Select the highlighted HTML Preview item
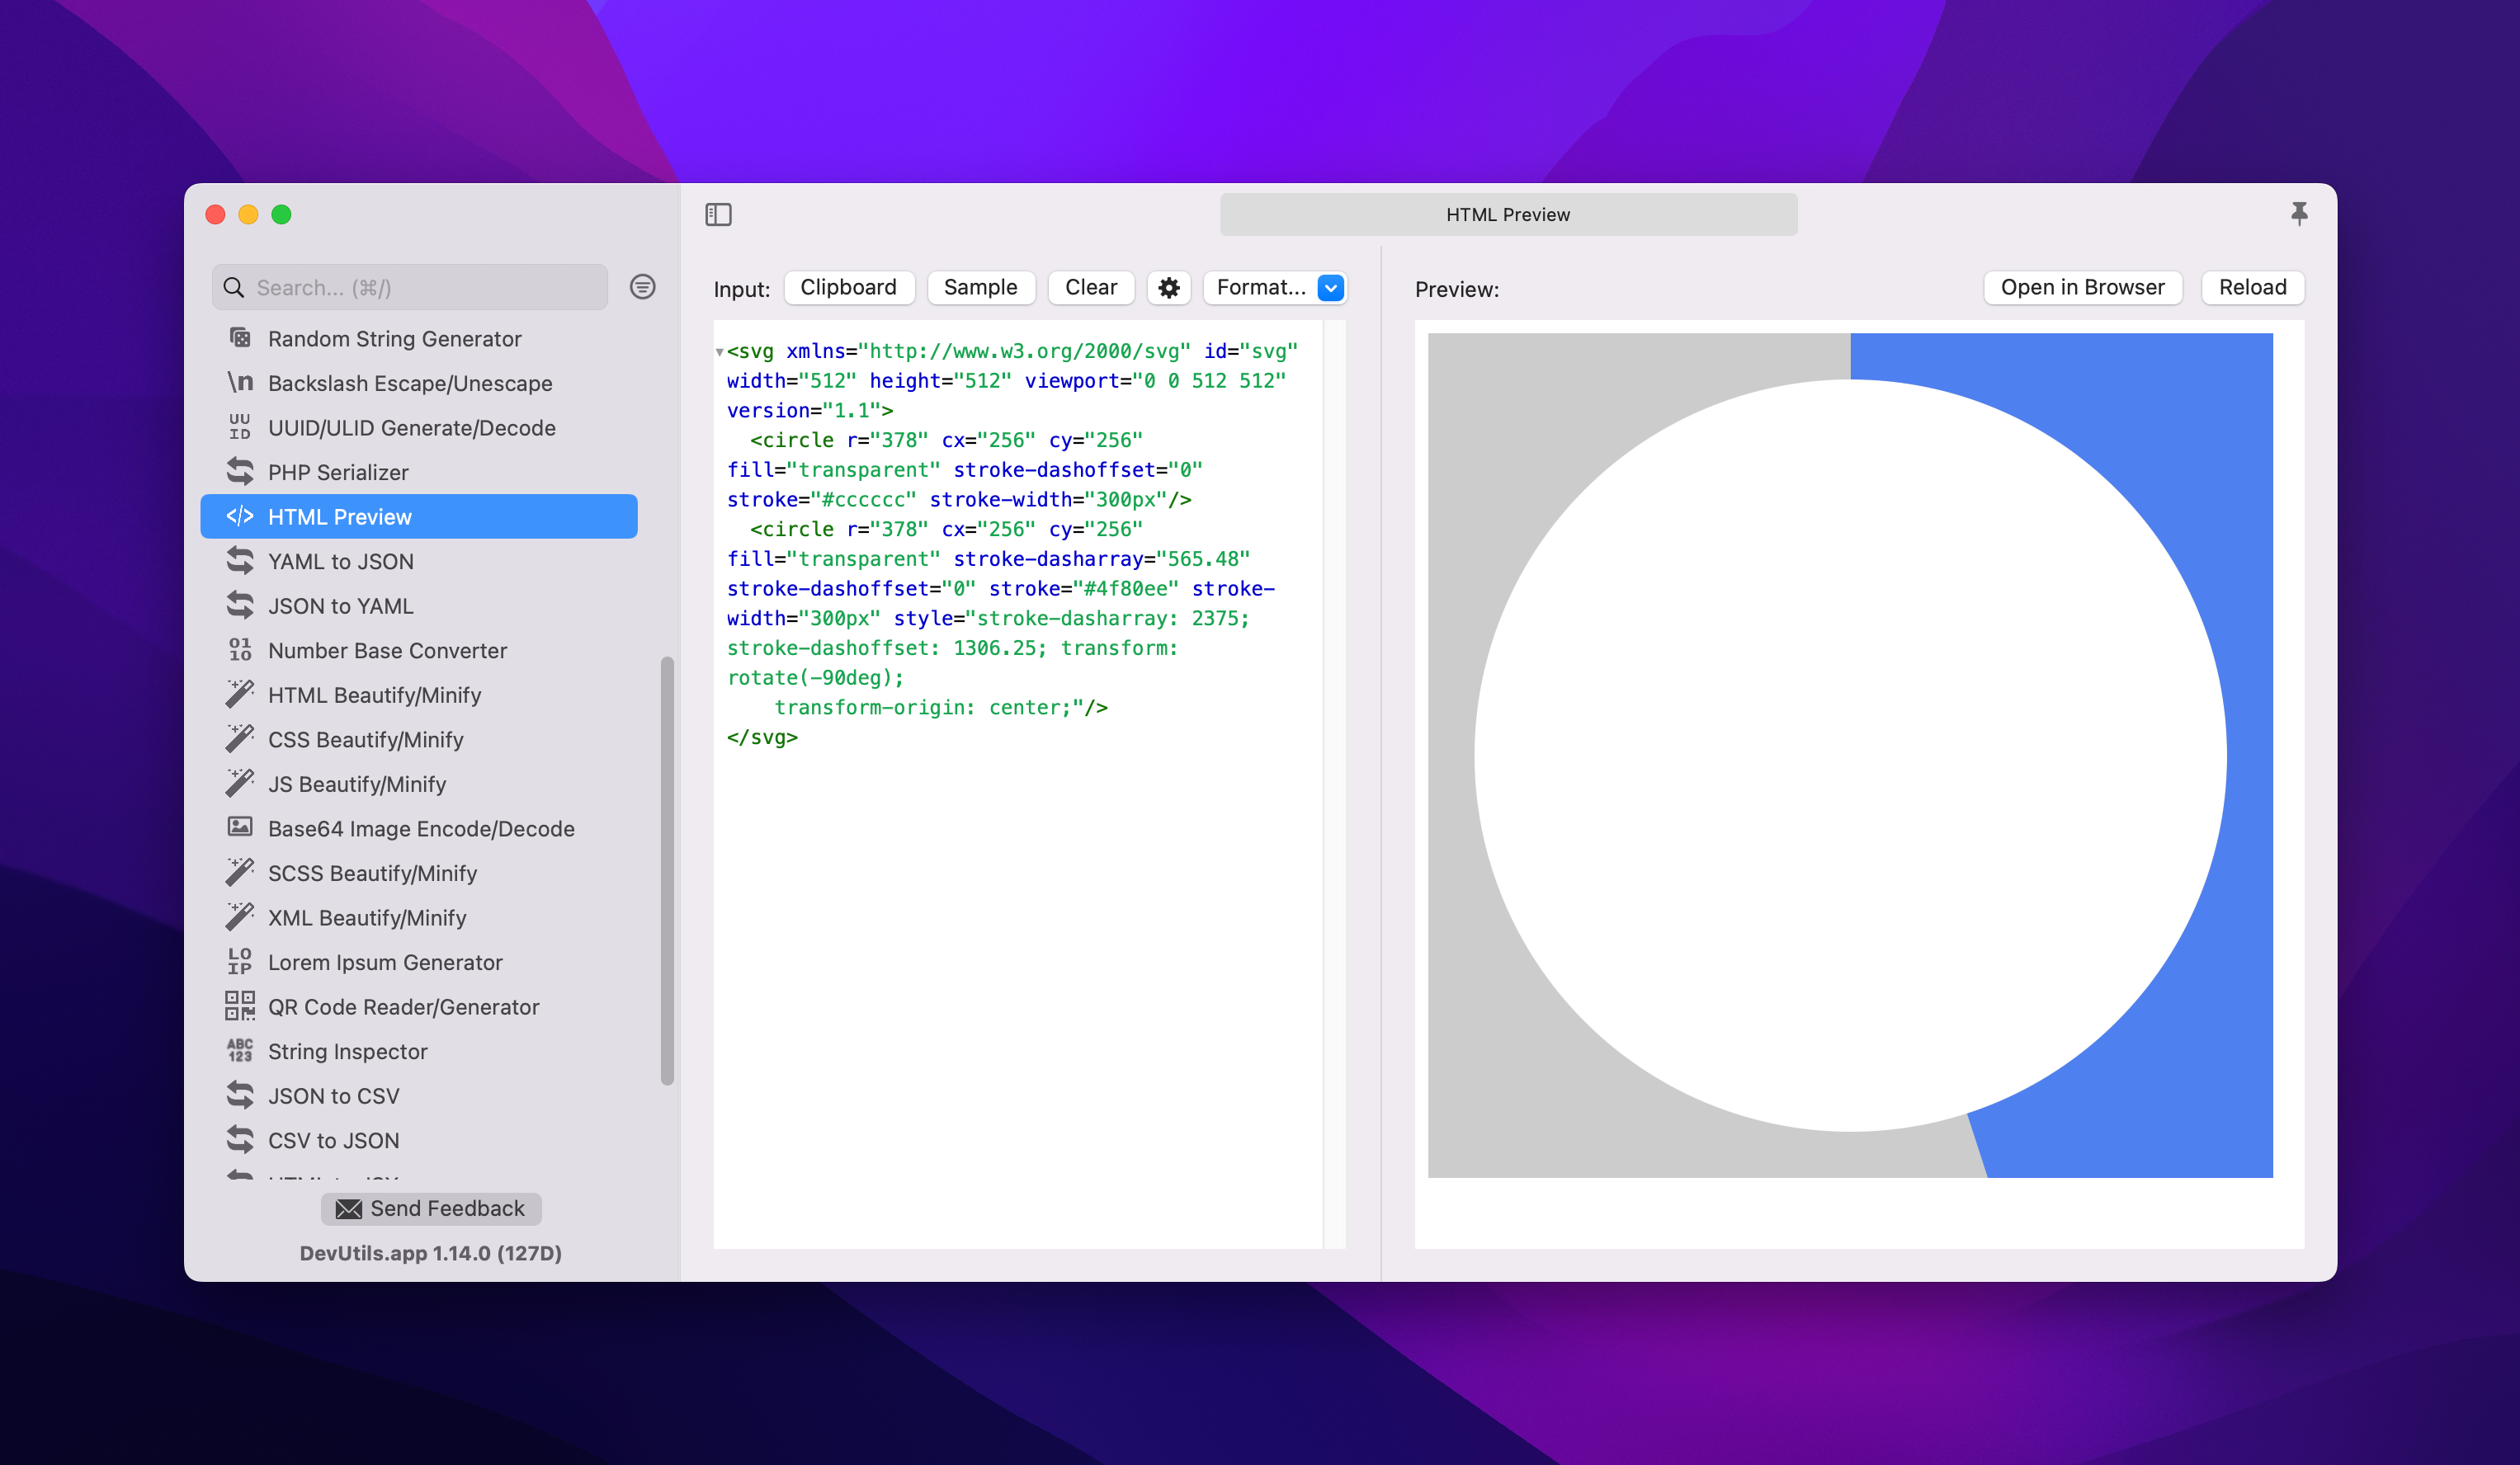Viewport: 2520px width, 1465px height. (x=418, y=516)
